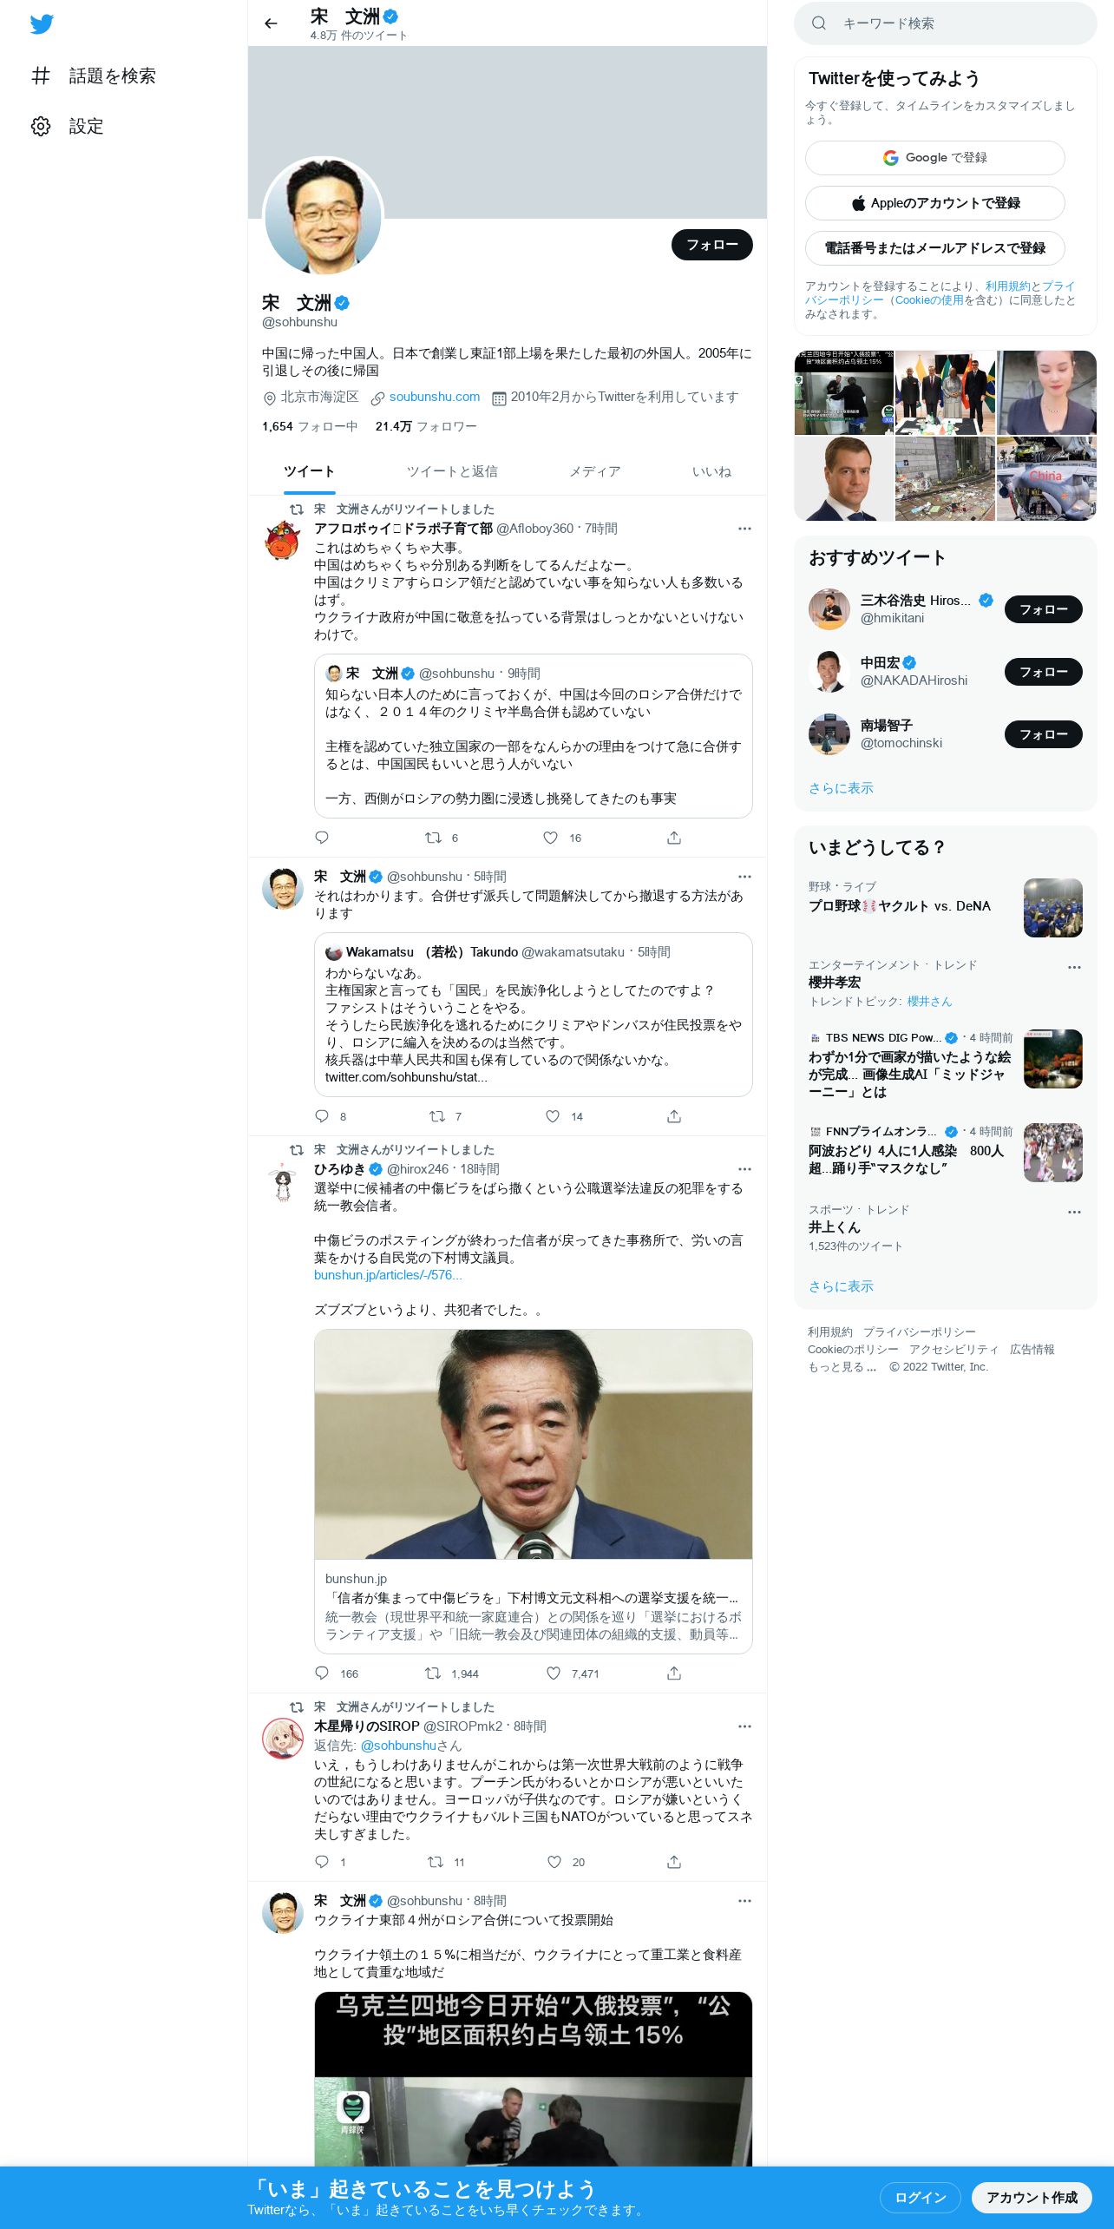Open more options on アフロボウイ tweet
The width and height of the screenshot is (1114, 2229).
pyautogui.click(x=744, y=529)
